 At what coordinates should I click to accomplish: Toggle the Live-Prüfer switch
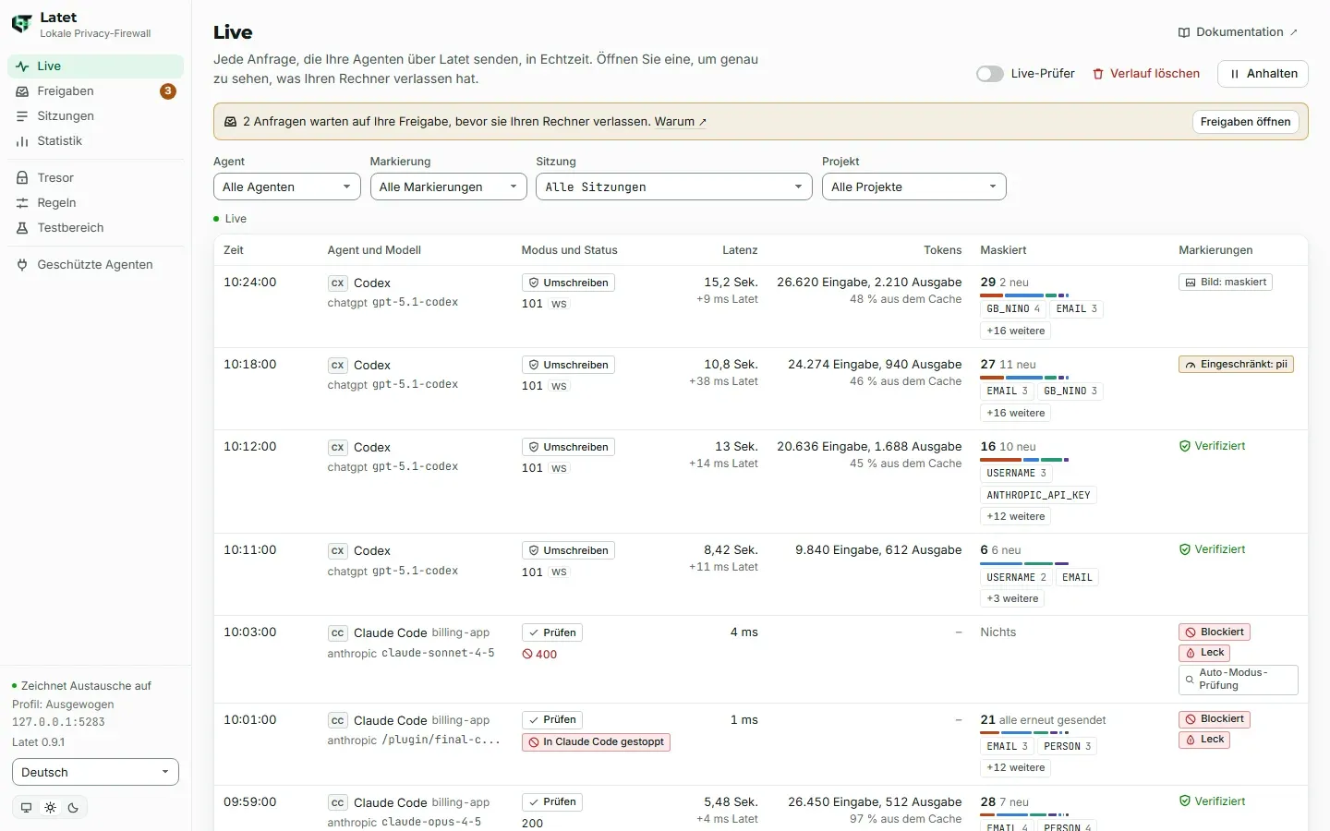click(x=990, y=74)
